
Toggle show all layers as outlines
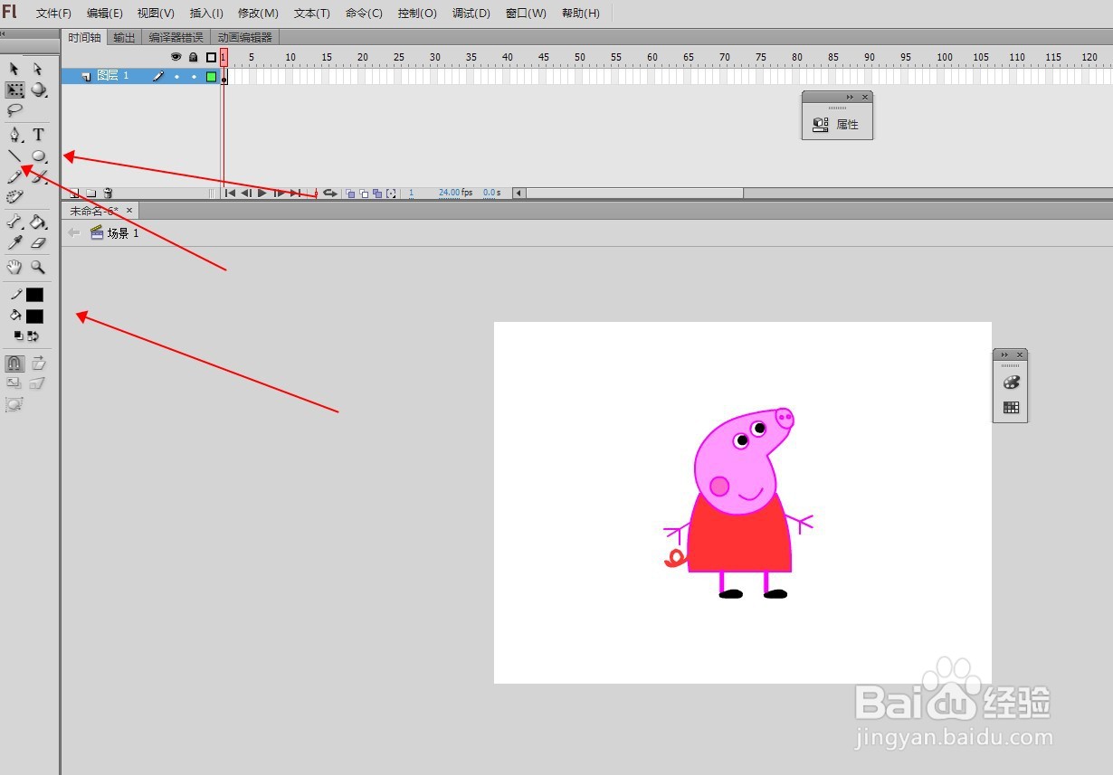(x=211, y=57)
